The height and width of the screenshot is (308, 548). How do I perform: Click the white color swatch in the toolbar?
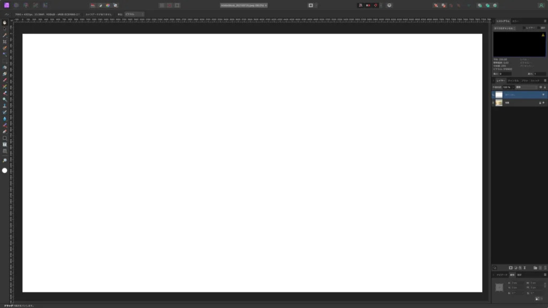click(4, 170)
